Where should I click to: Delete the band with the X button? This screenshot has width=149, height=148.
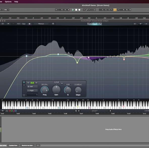coord(24,95)
